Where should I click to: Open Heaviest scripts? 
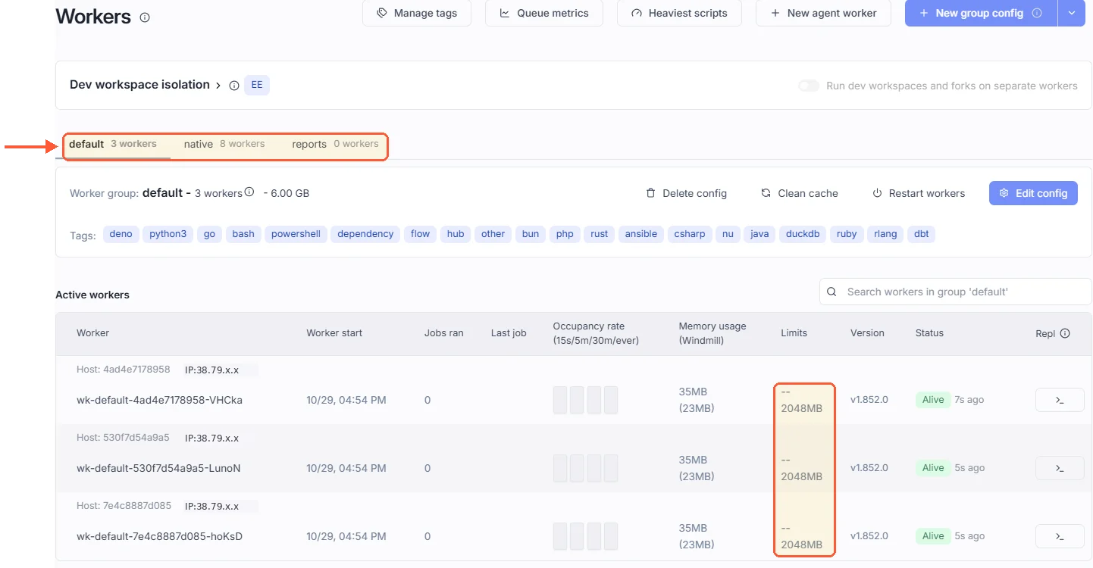pyautogui.click(x=679, y=13)
